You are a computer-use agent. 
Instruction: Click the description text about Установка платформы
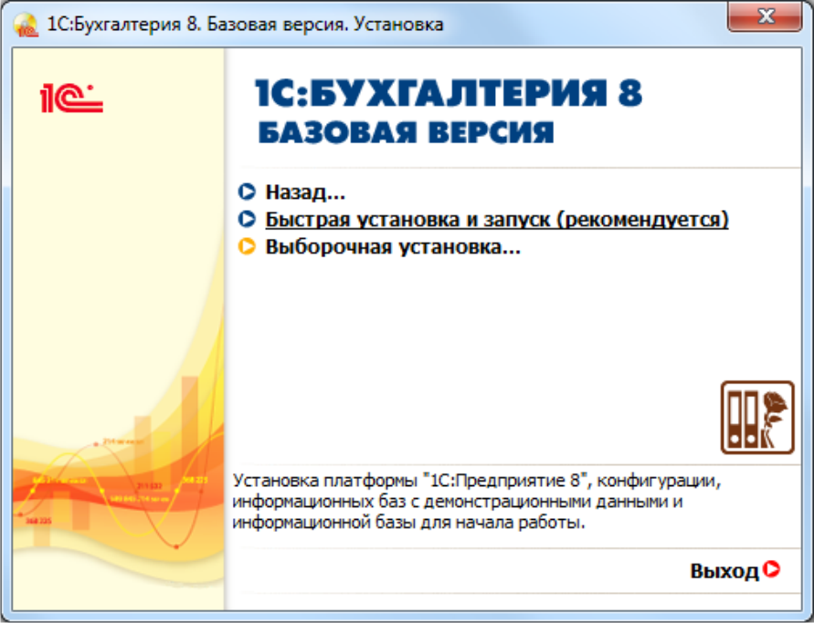(x=477, y=501)
